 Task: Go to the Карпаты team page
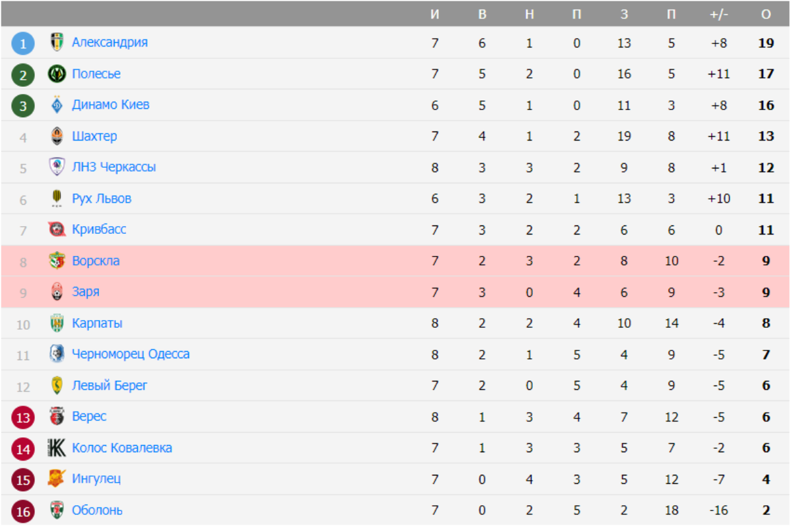tap(97, 323)
